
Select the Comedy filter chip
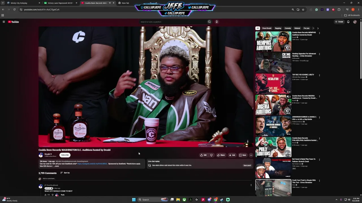(288, 28)
